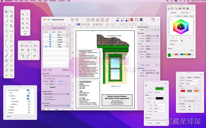Screen dimensions: 206x128
Task: Select the Knife cutting tool
Action: coord(6,21)
